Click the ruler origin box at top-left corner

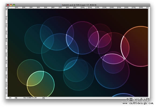(x=7, y=8)
